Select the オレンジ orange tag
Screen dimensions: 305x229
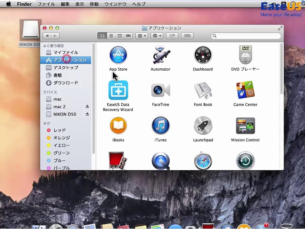[x=66, y=138]
